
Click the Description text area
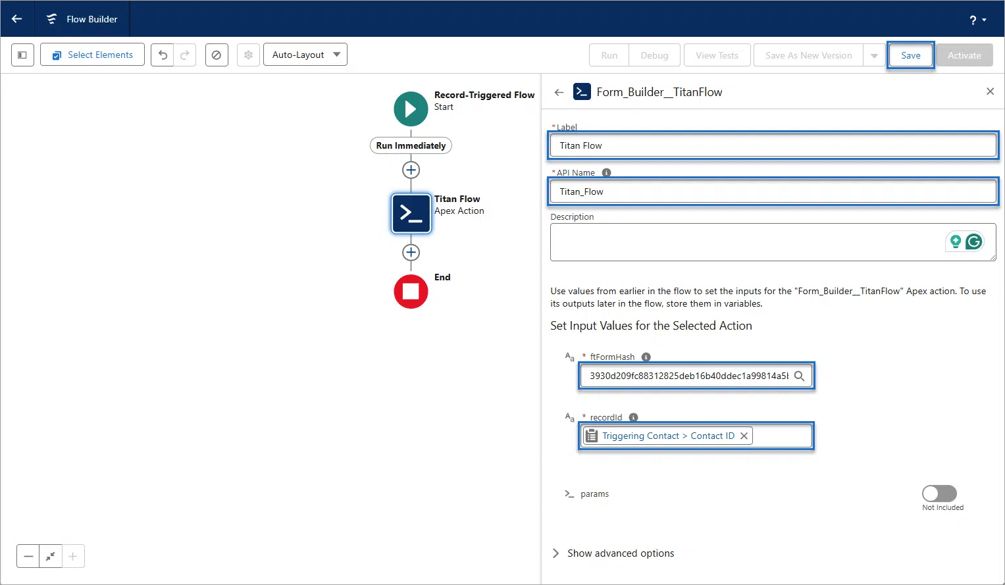(773, 242)
